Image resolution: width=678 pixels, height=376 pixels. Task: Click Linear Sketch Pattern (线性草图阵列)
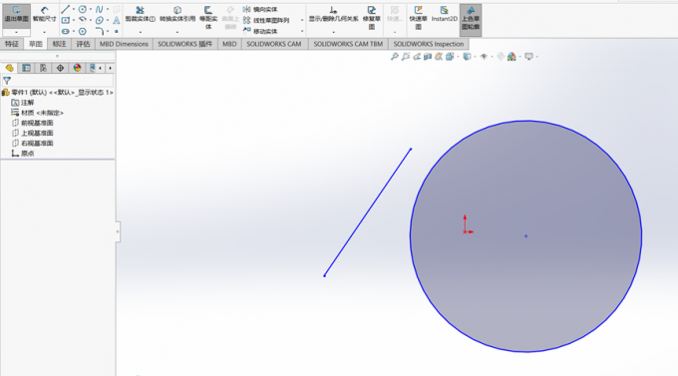pyautogui.click(x=266, y=20)
